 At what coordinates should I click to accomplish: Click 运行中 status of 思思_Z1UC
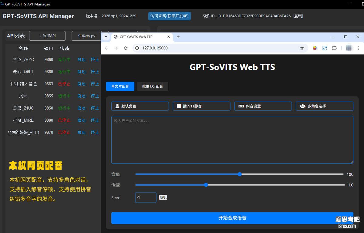(x=64, y=108)
